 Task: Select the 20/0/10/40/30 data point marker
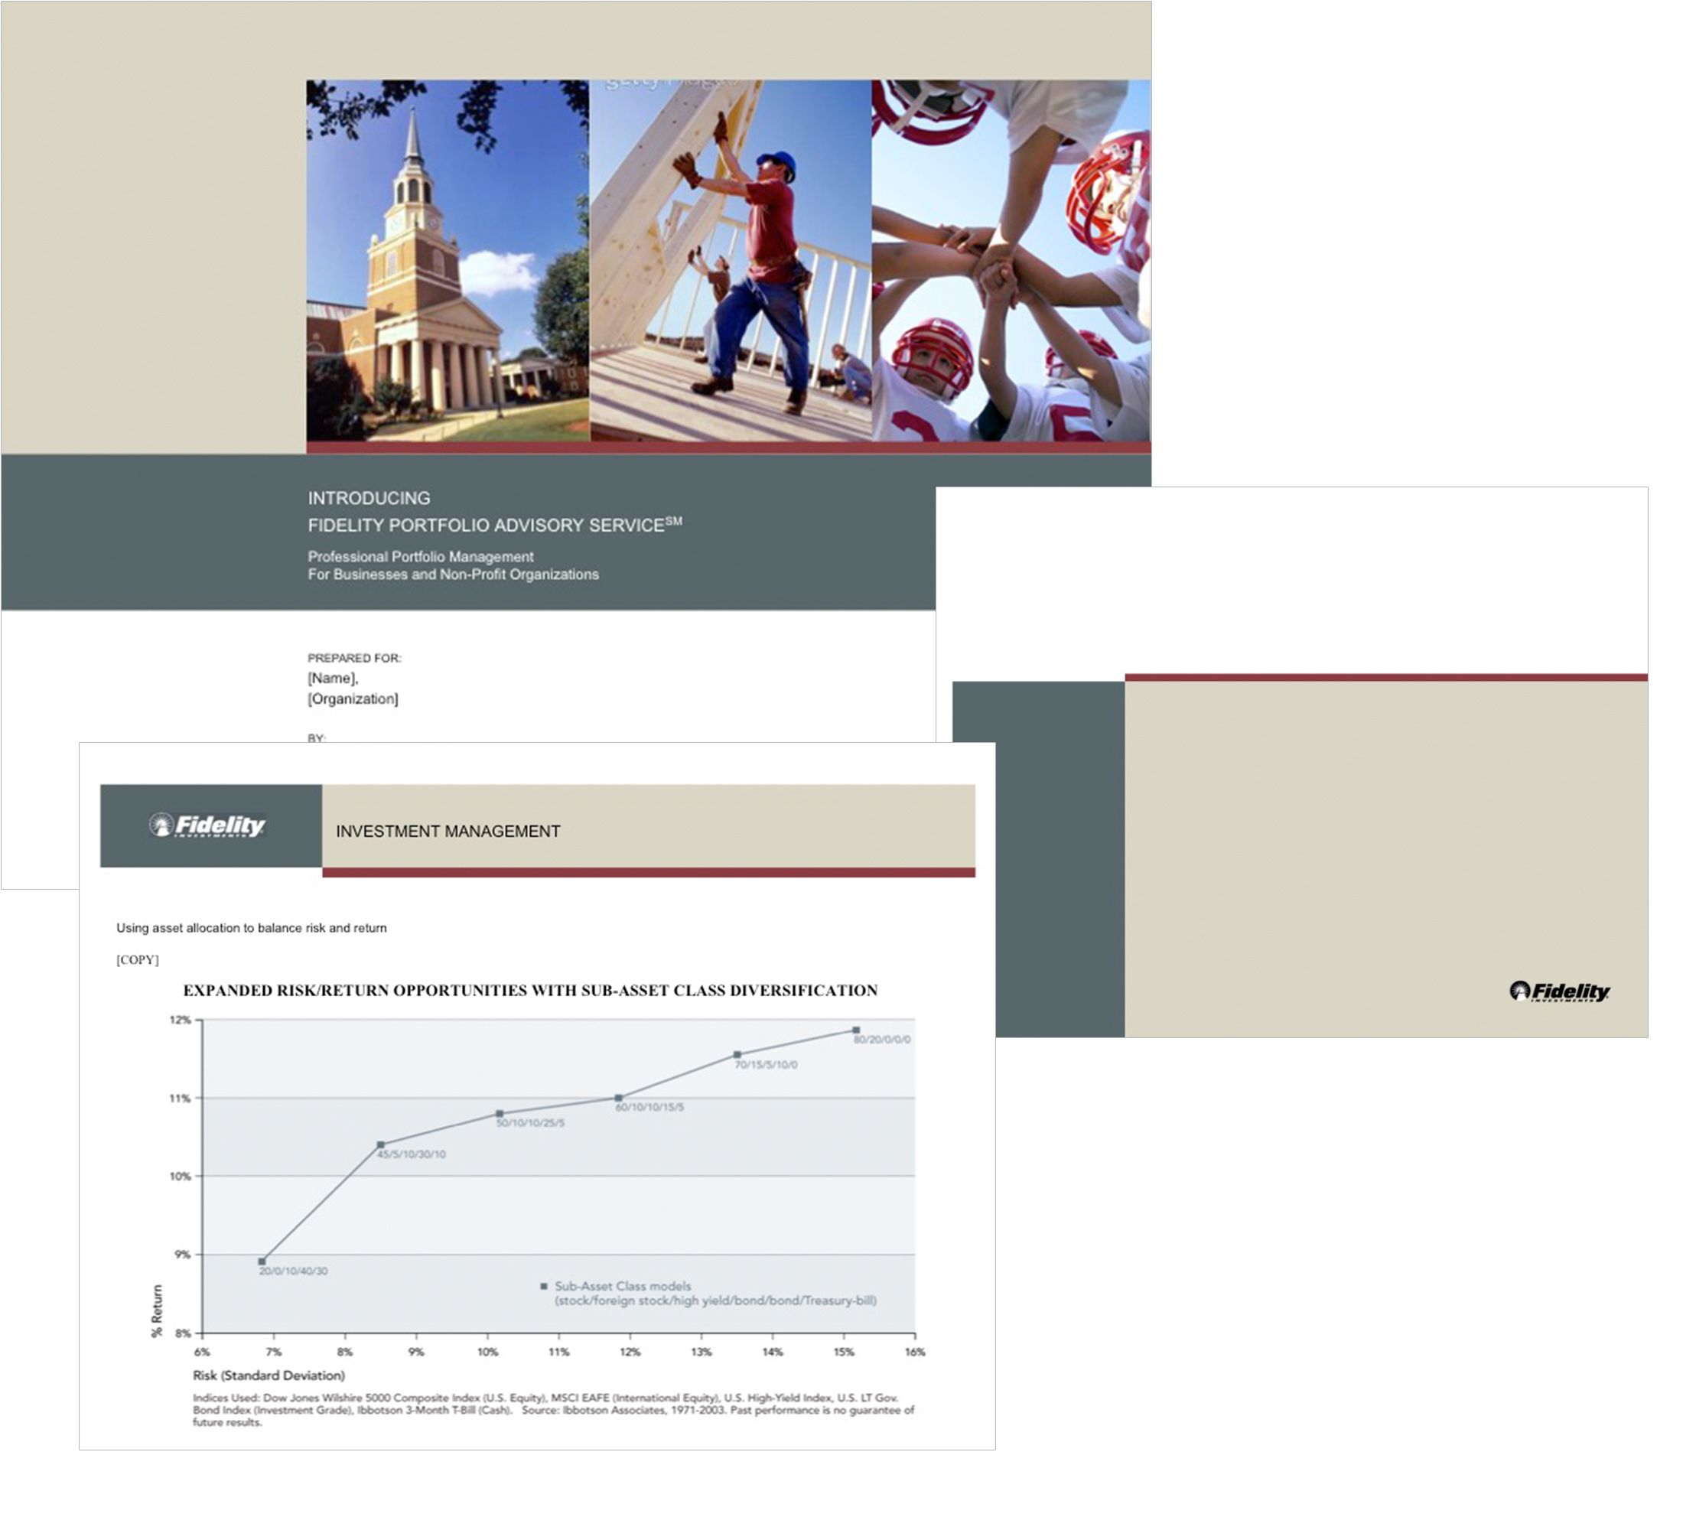point(262,1261)
